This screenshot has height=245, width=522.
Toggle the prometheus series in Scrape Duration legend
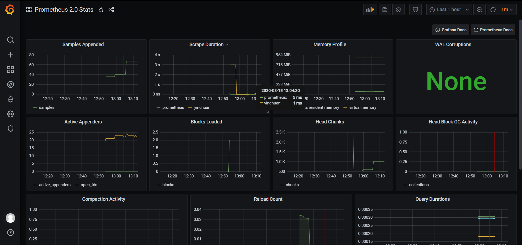pyautogui.click(x=173, y=107)
